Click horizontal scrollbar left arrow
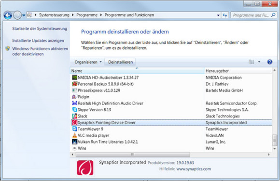This screenshot has height=181, width=280. 72,155
